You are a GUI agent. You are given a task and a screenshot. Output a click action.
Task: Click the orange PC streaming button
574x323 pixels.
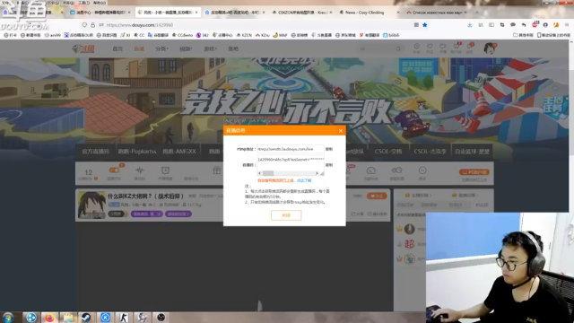[x=474, y=172]
